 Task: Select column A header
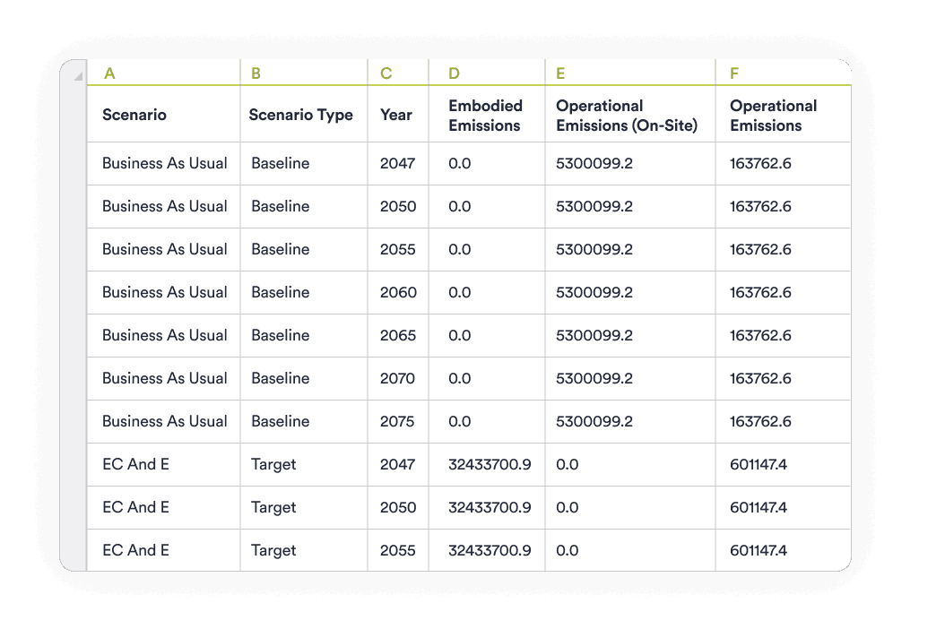163,73
